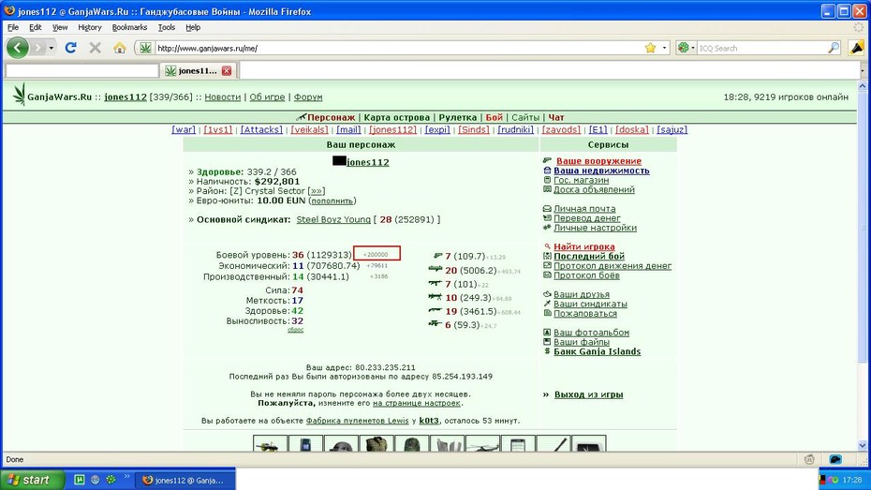Open the Steel Boyz Young syndicate link
The height and width of the screenshot is (490, 871).
pos(333,219)
